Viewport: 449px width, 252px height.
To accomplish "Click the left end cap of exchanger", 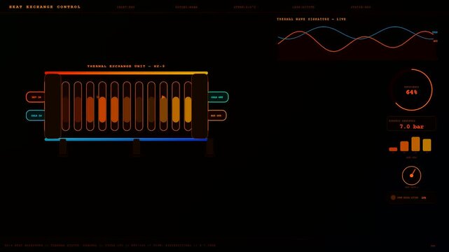I will (x=53, y=106).
